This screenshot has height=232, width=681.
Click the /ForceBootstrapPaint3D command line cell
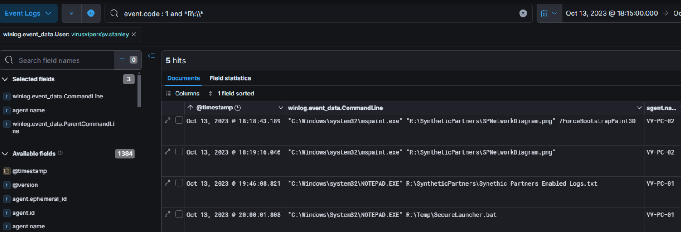(x=465, y=130)
